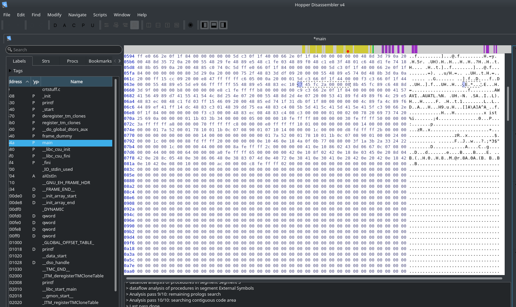Switch to assembly (mov add) view mode
Image resolution: width=516 pixels, height=307 pixels.
pos(107,25)
